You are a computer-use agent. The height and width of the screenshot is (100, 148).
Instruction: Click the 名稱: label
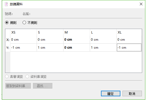[x=26, y=14]
